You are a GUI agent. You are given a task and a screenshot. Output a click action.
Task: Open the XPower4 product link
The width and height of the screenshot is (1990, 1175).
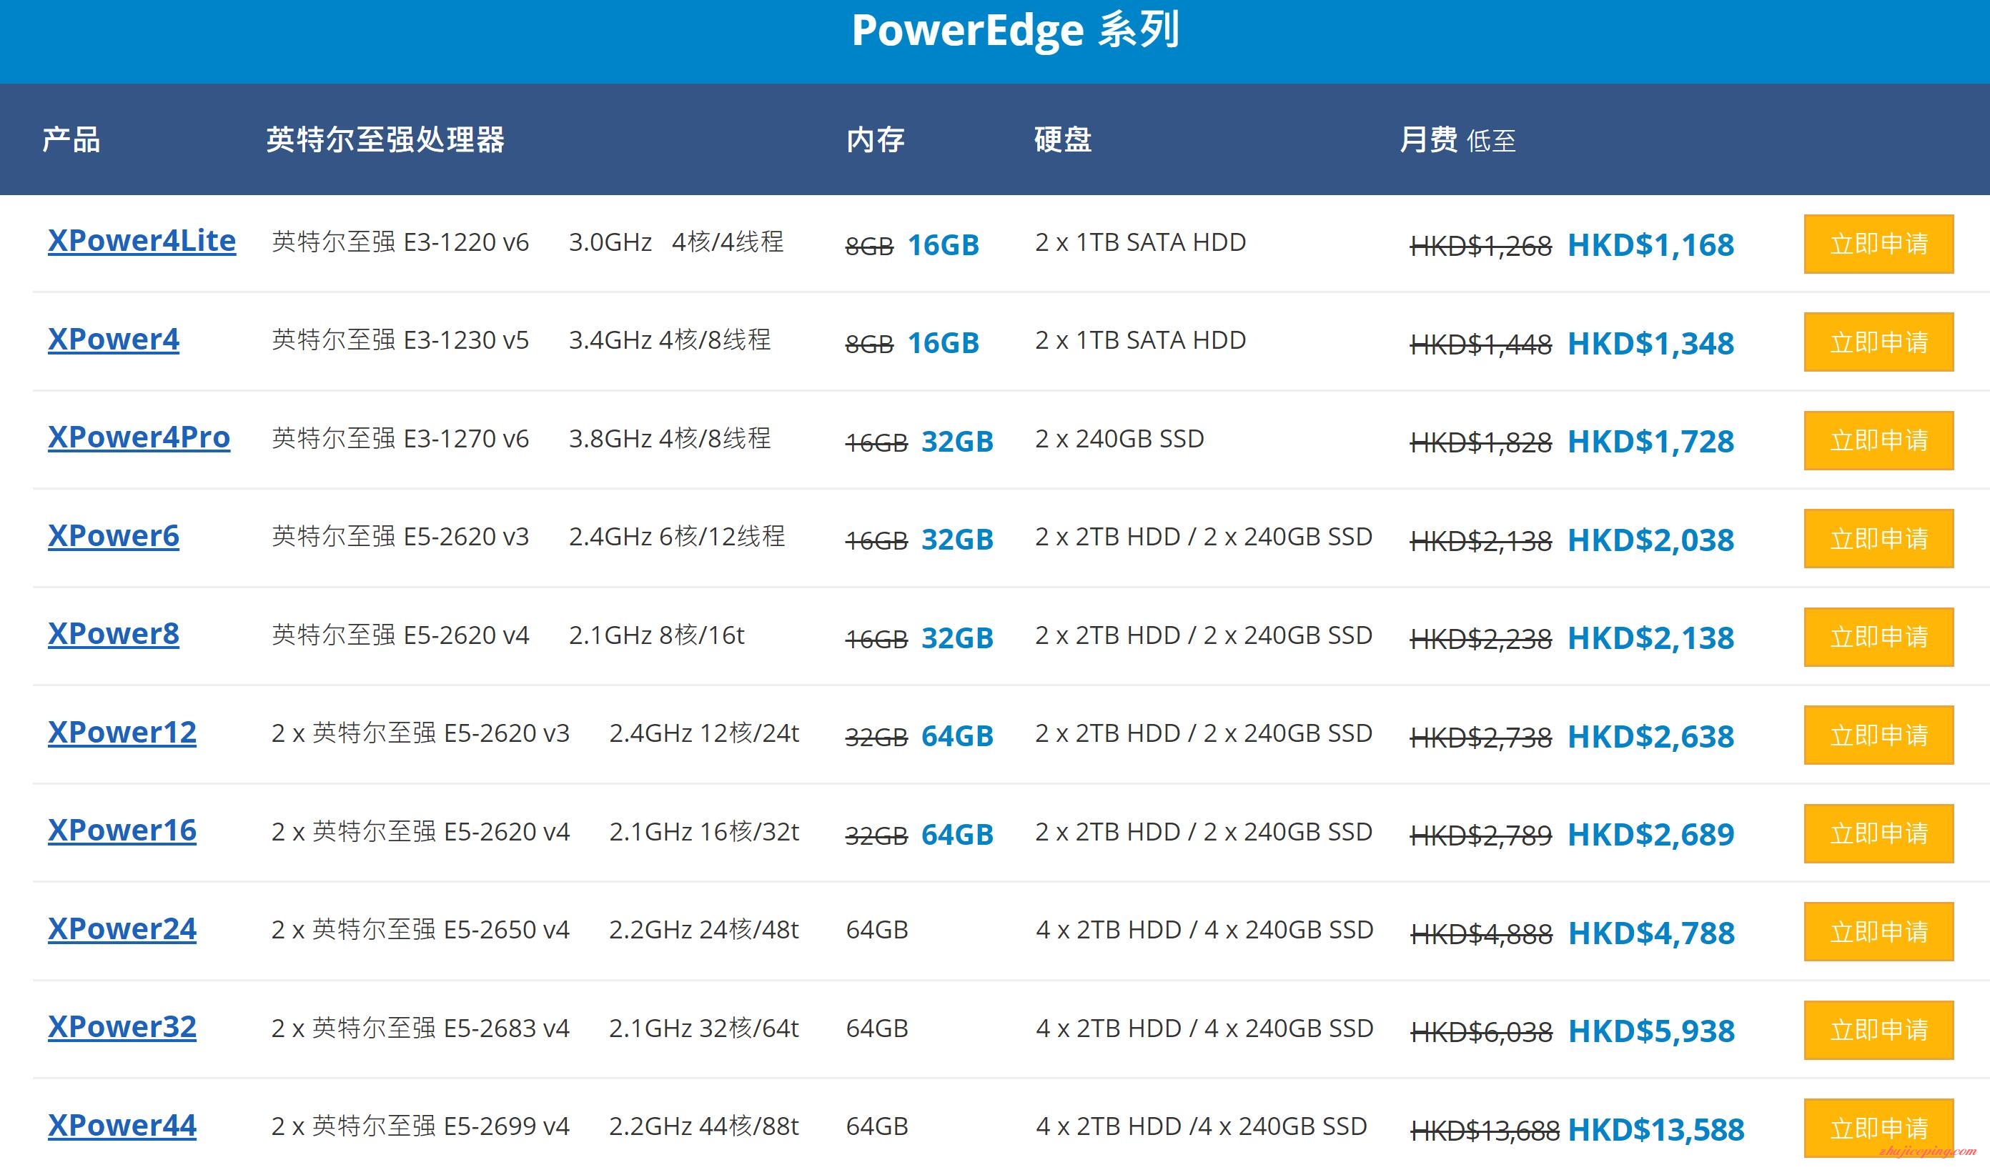coord(113,339)
